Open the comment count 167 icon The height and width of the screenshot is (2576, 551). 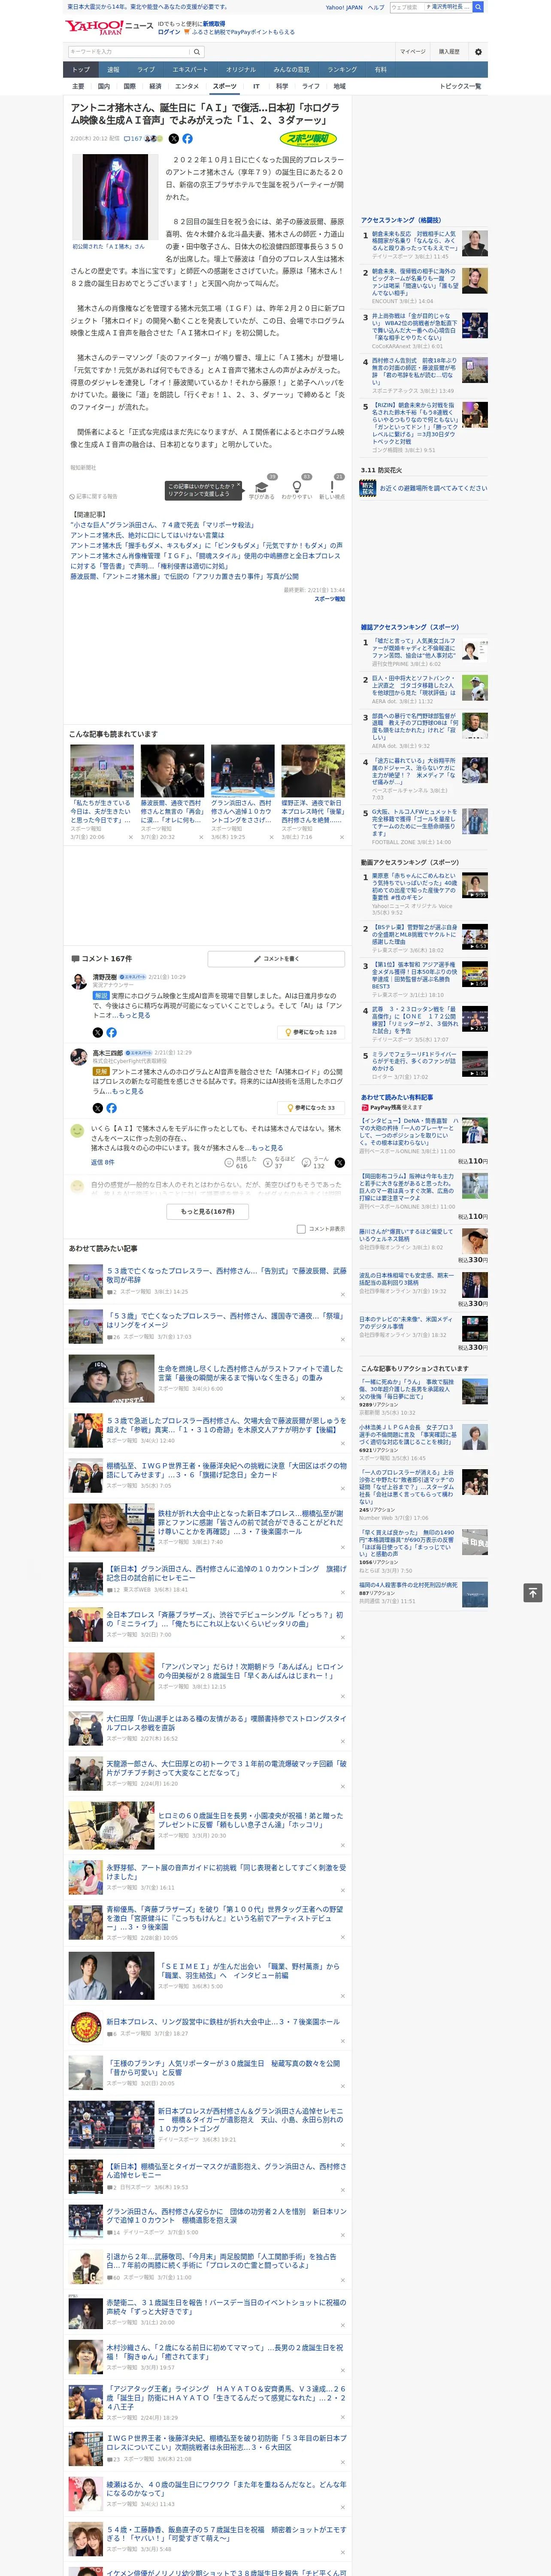(133, 139)
